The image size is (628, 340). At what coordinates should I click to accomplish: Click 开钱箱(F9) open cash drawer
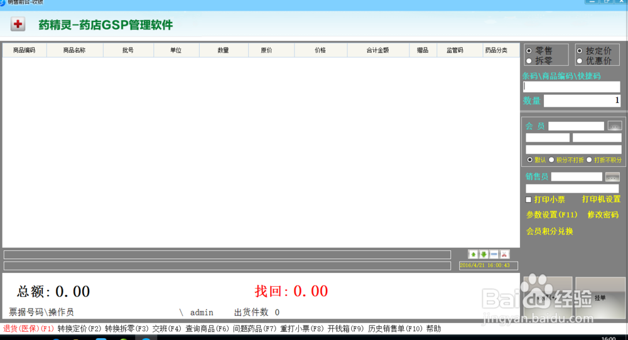pyautogui.click(x=345, y=329)
